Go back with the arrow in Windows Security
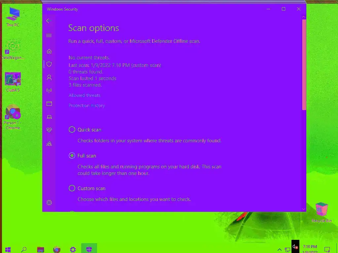 (x=49, y=21)
